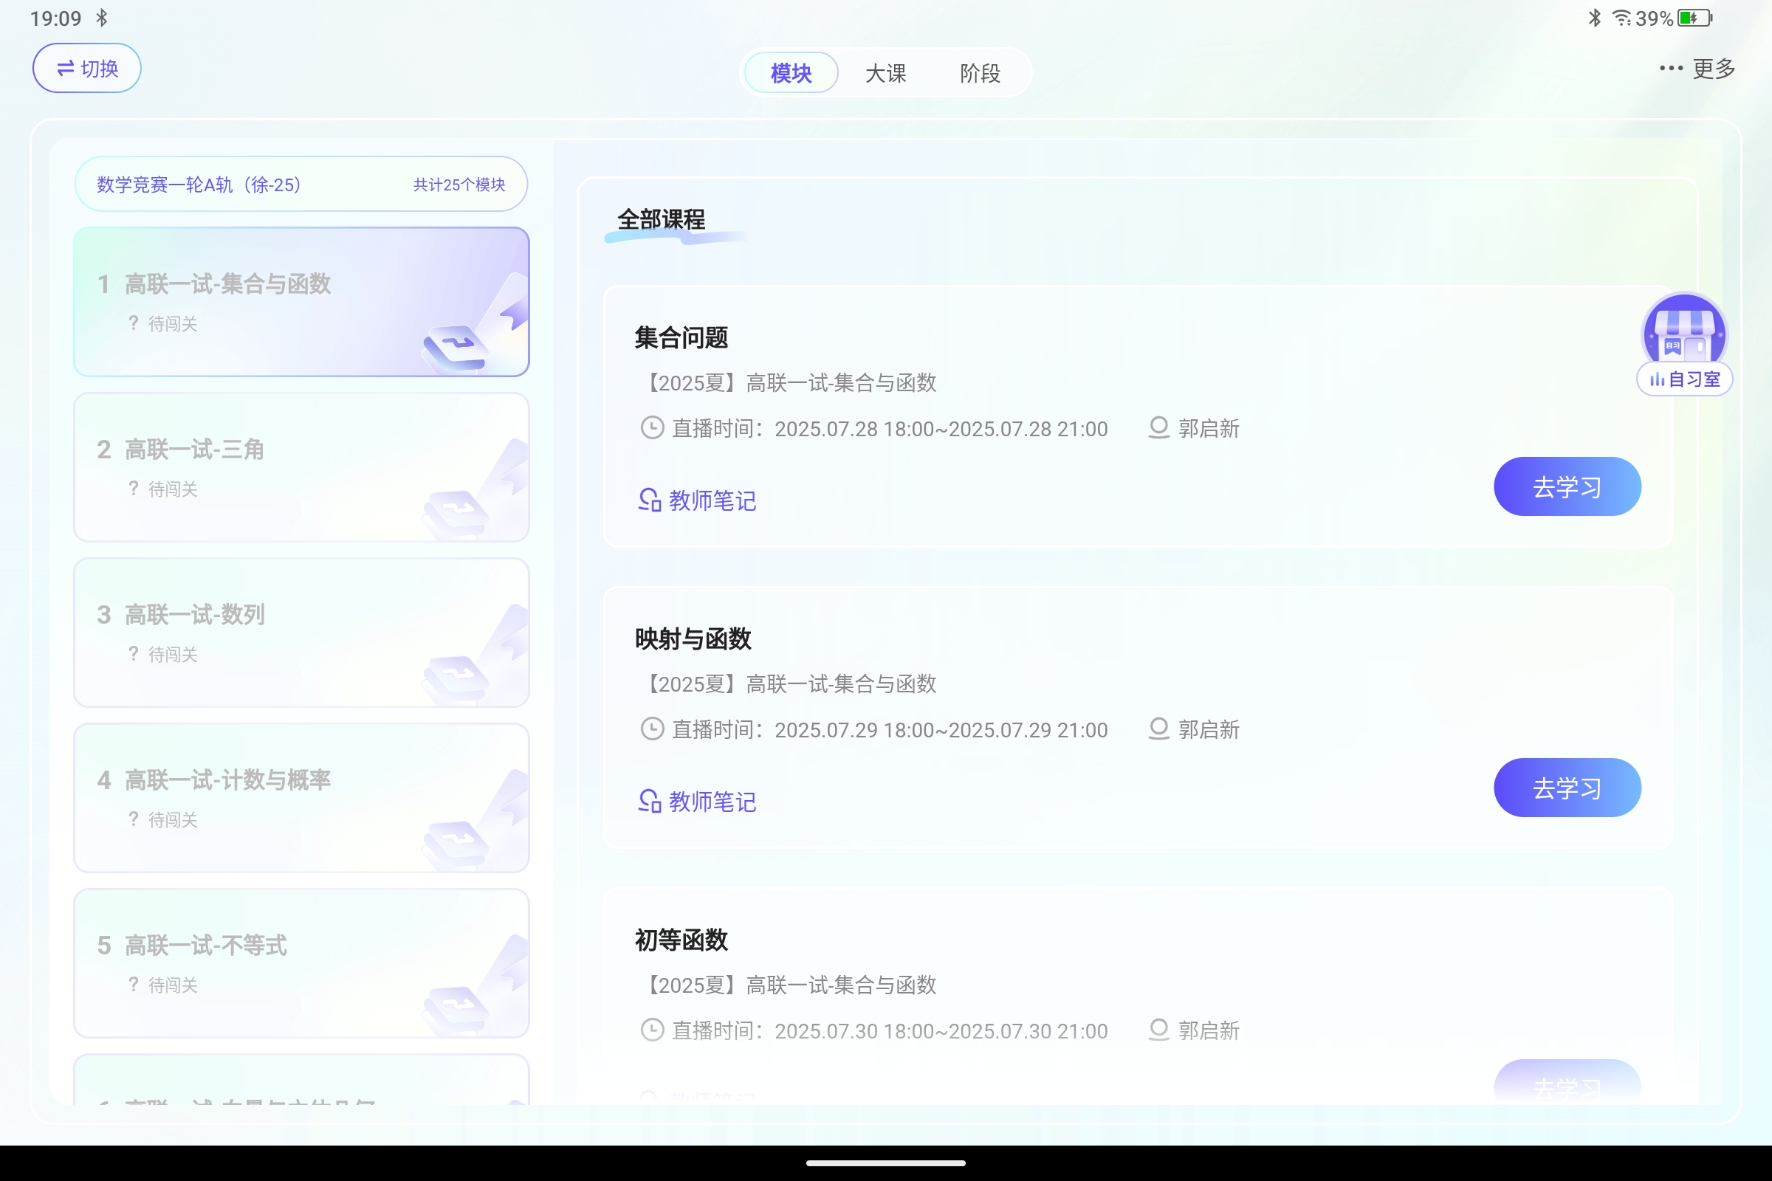Click the clock icon in 集合问题 card
The height and width of the screenshot is (1181, 1772).
pyautogui.click(x=652, y=428)
